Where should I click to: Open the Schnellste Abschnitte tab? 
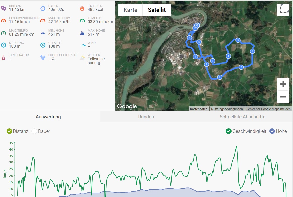click(x=242, y=117)
